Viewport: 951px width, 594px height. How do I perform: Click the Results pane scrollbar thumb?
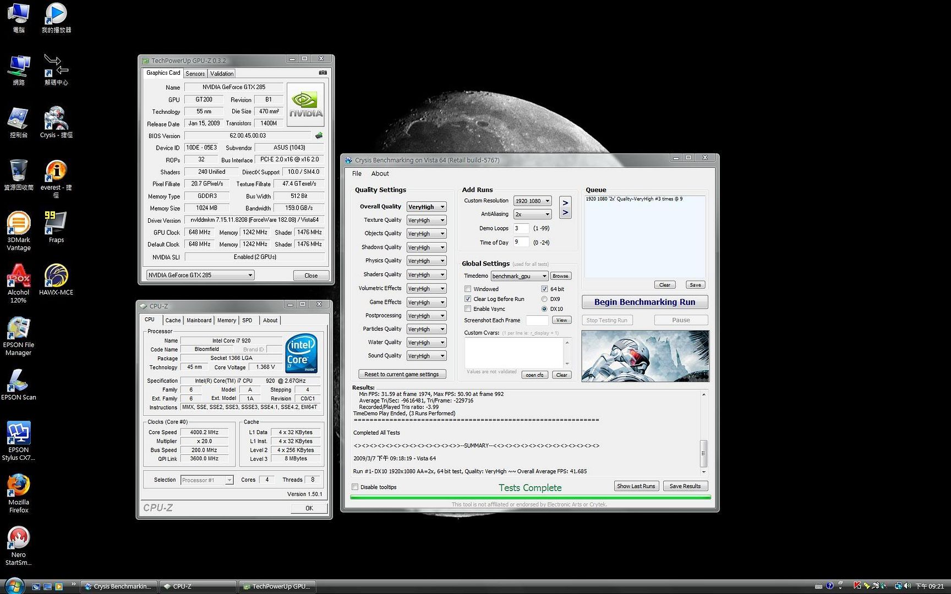[x=703, y=453]
